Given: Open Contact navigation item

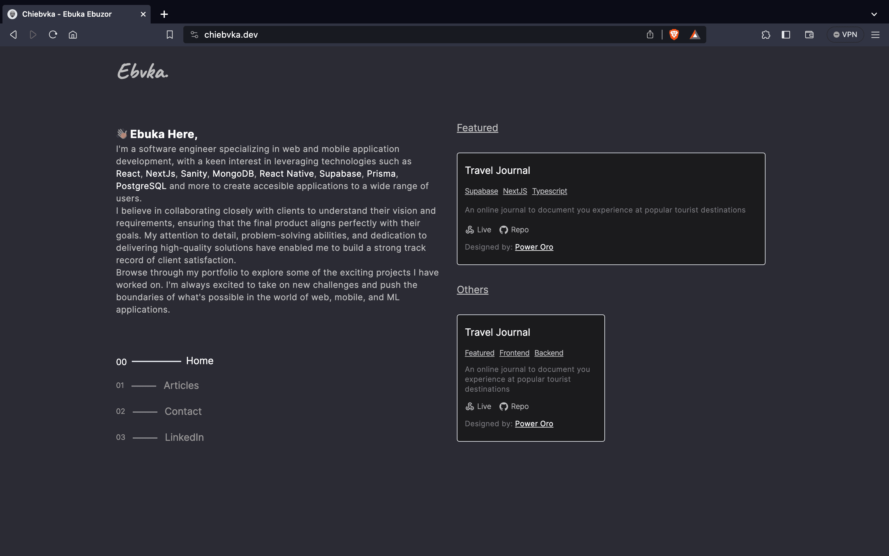Looking at the screenshot, I should click(183, 411).
